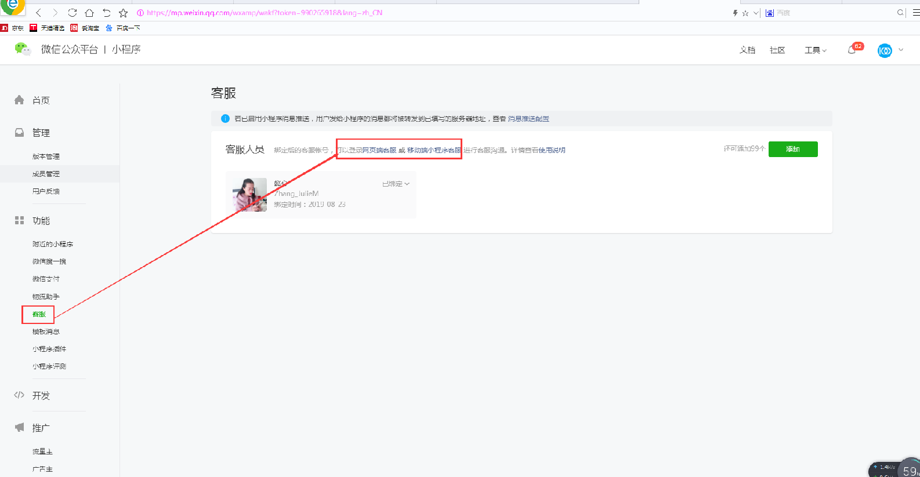Open 附近的小程序 in sidebar
Image resolution: width=920 pixels, height=477 pixels.
[x=53, y=244]
